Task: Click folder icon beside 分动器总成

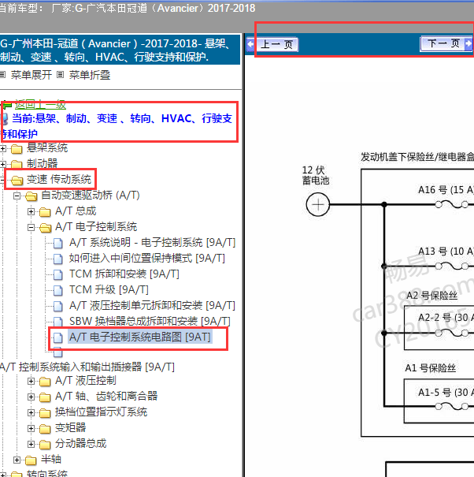Action: tap(45, 445)
